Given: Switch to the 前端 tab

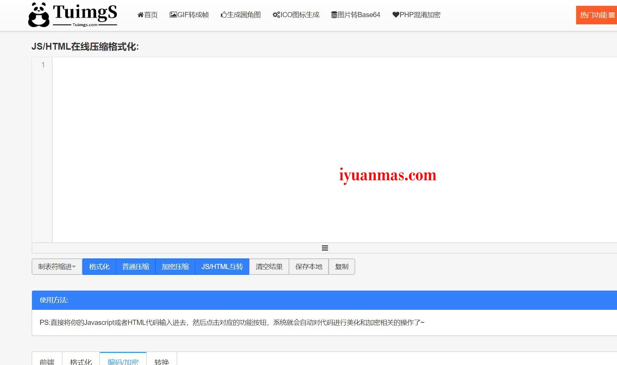Looking at the screenshot, I should [47, 359].
